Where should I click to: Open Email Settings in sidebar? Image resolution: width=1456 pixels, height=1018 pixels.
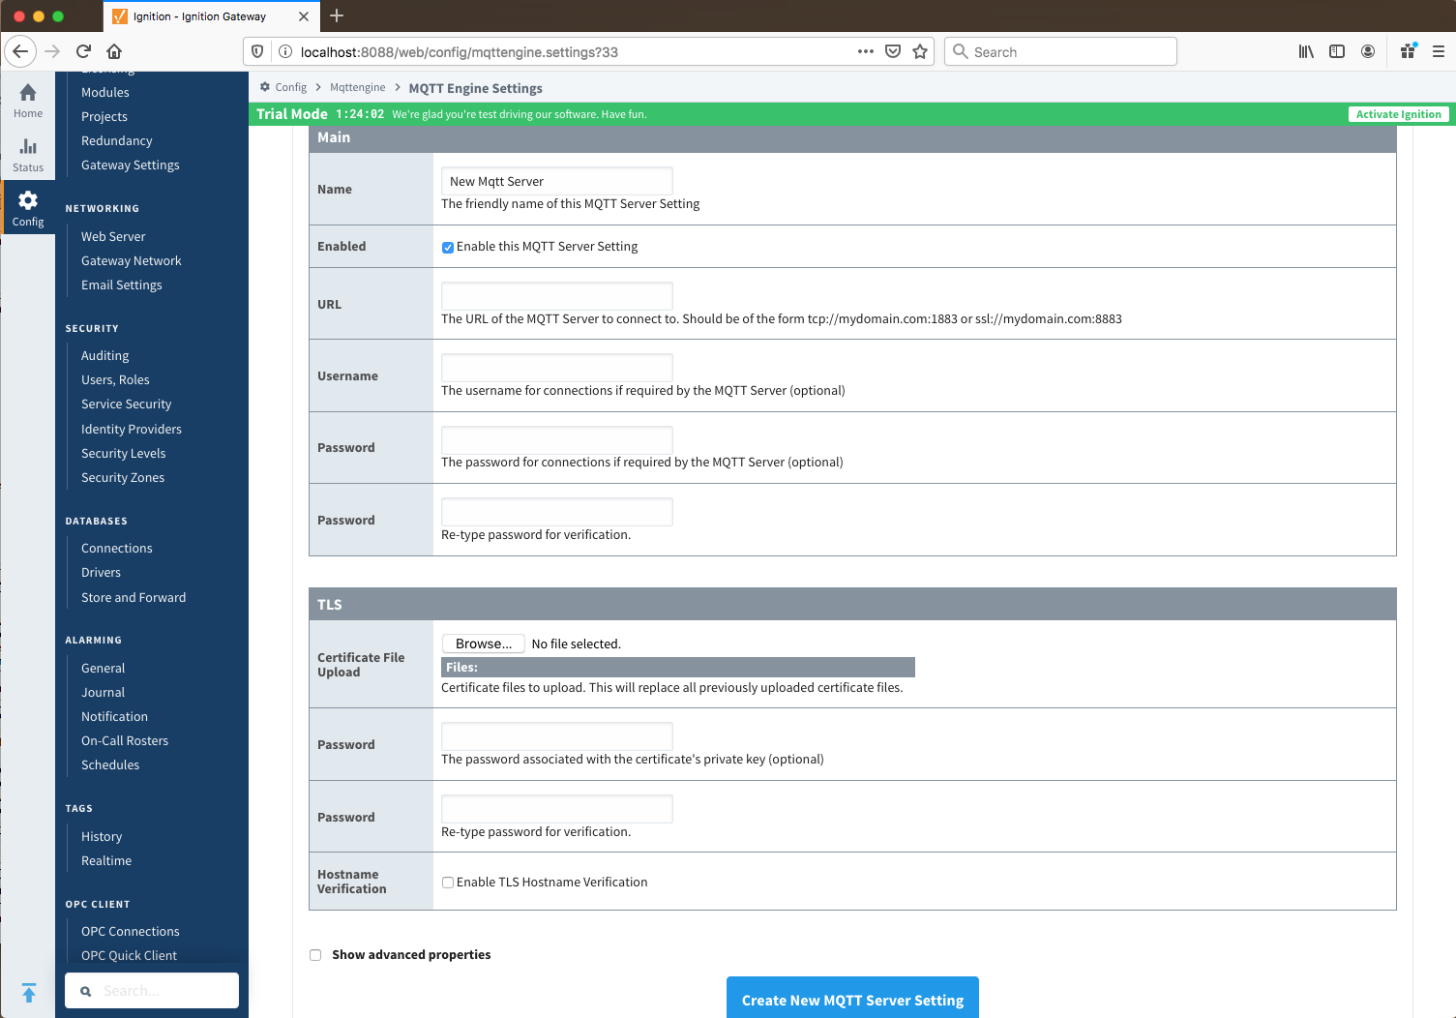pyautogui.click(x=122, y=285)
